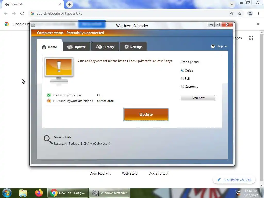Image resolution: width=264 pixels, height=198 pixels.
Task: Click the Help question mark icon
Action: pyautogui.click(x=213, y=46)
